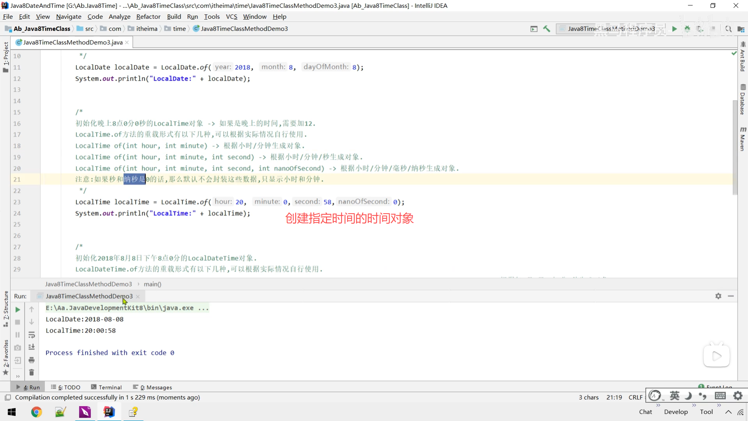
Task: Click the Build Project hammer icon
Action: pos(547,29)
